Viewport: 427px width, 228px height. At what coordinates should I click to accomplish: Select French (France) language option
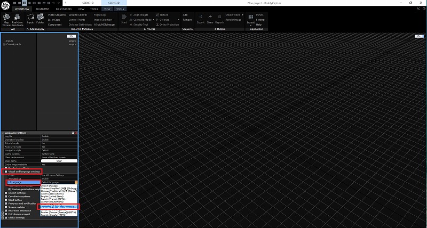pos(59,199)
